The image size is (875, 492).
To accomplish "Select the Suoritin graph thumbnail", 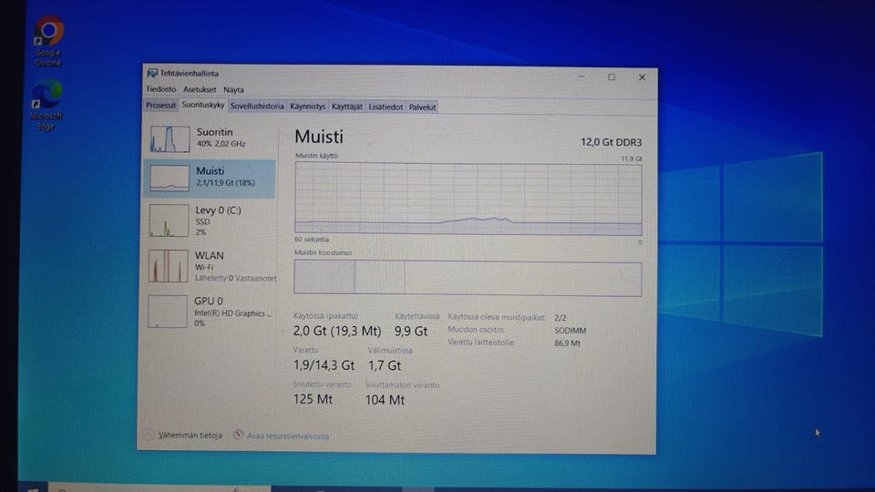I will tap(170, 138).
